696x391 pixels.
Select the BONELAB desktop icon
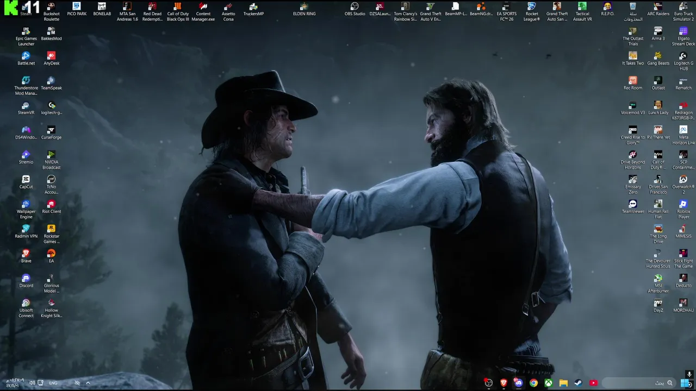pyautogui.click(x=102, y=9)
